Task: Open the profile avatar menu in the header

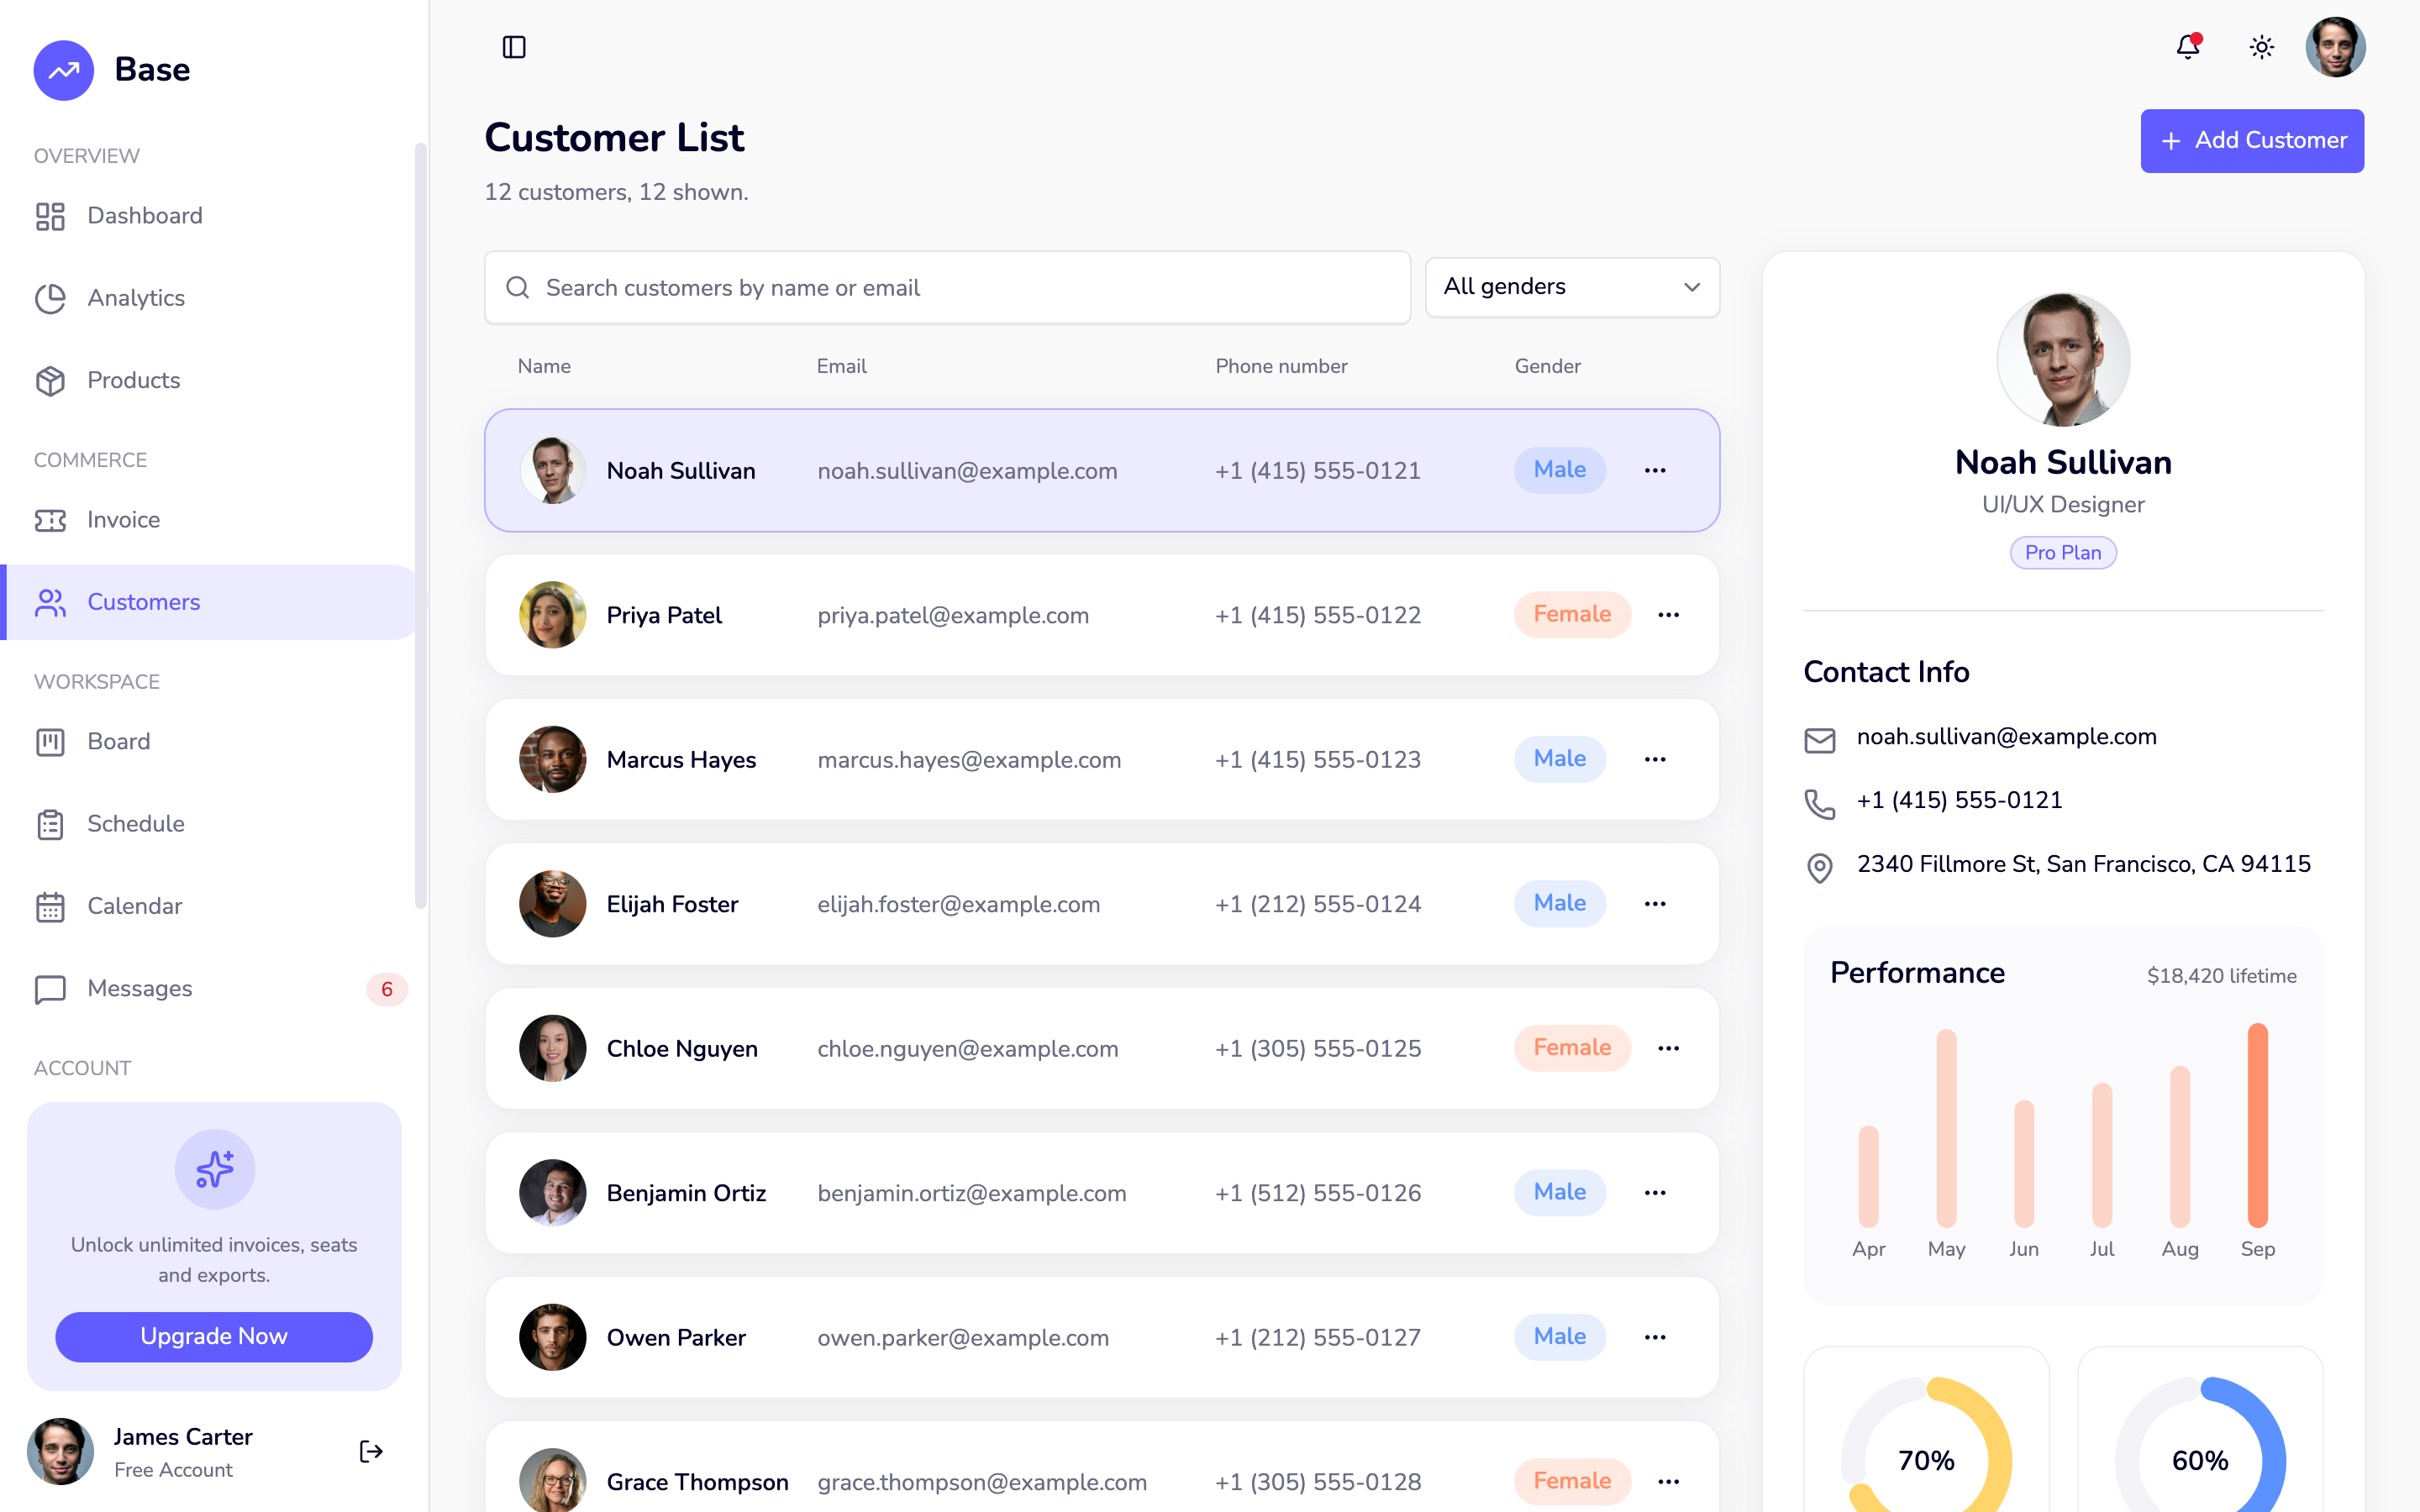Action: (x=2335, y=47)
